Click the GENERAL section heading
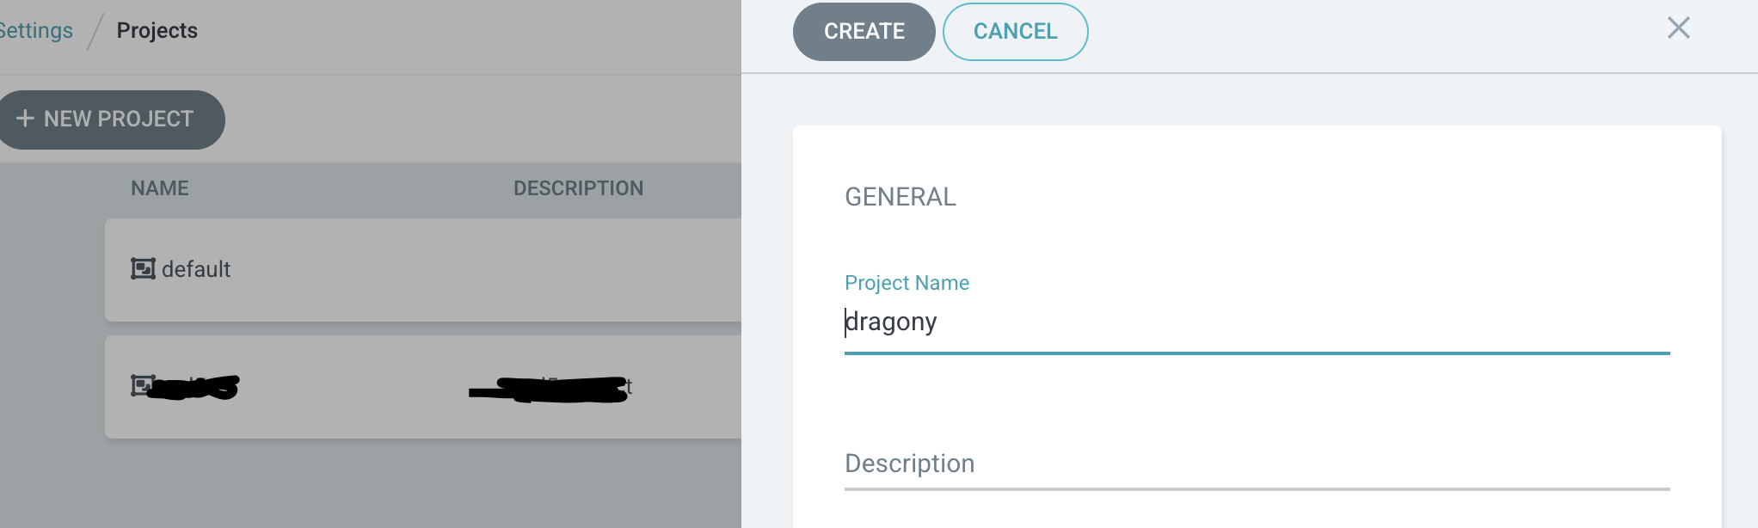The height and width of the screenshot is (528, 1758). [900, 197]
